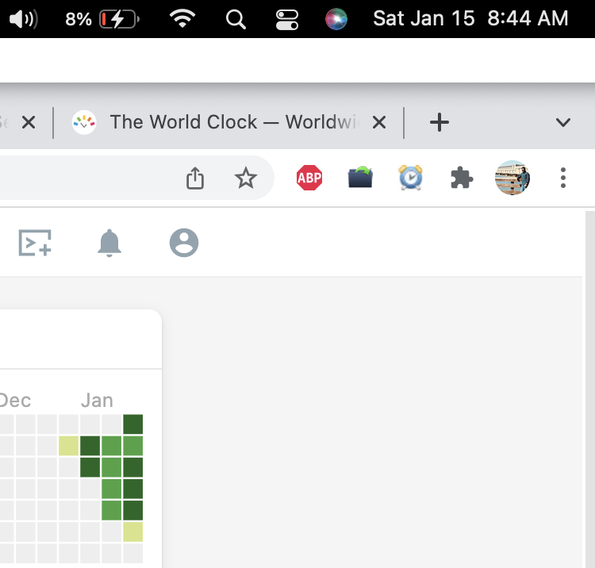The width and height of the screenshot is (595, 568).
Task: Open Siri from the menu bar
Action: coord(336,18)
